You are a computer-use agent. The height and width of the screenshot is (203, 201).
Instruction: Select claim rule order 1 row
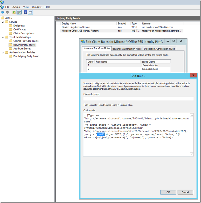128,65
